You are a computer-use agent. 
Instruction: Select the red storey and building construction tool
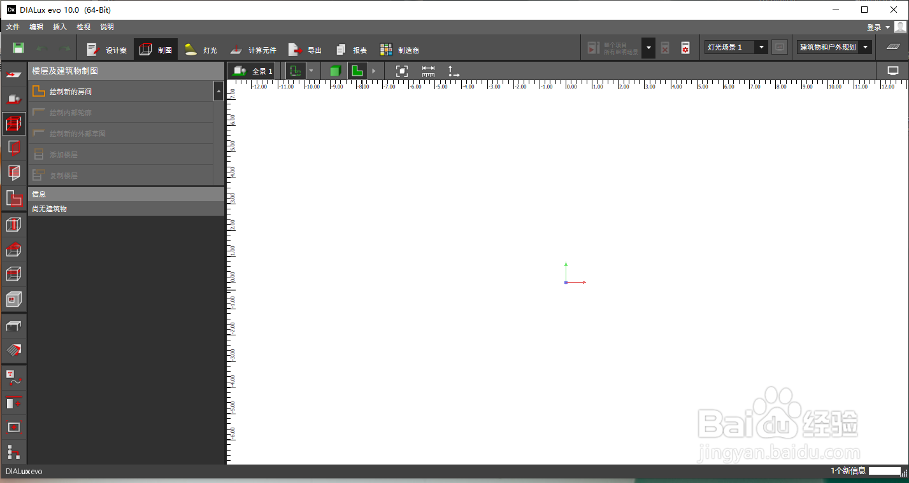pyautogui.click(x=14, y=123)
